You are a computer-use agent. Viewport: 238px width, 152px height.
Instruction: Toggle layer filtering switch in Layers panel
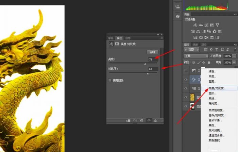click(x=235, y=50)
